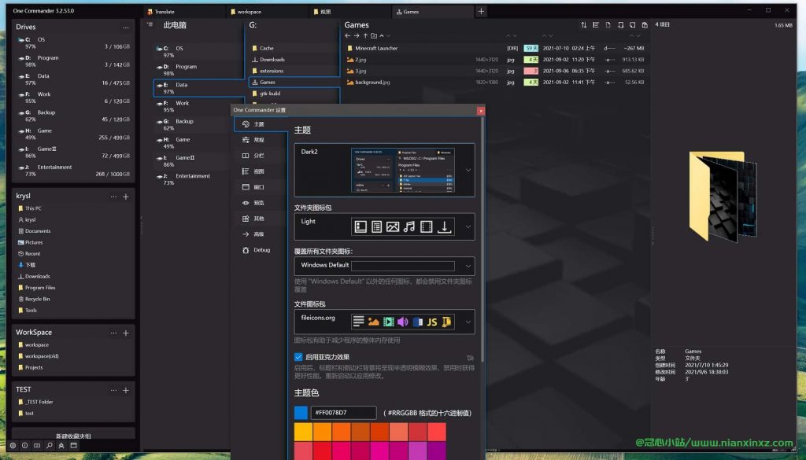Click the #FF0078D7 hex color input field
Image resolution: width=806 pixels, height=460 pixels.
click(343, 412)
